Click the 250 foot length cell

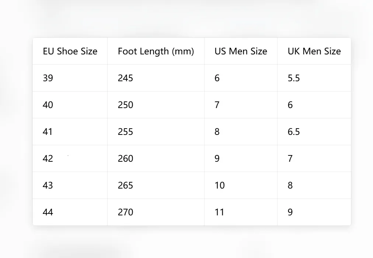click(x=156, y=105)
